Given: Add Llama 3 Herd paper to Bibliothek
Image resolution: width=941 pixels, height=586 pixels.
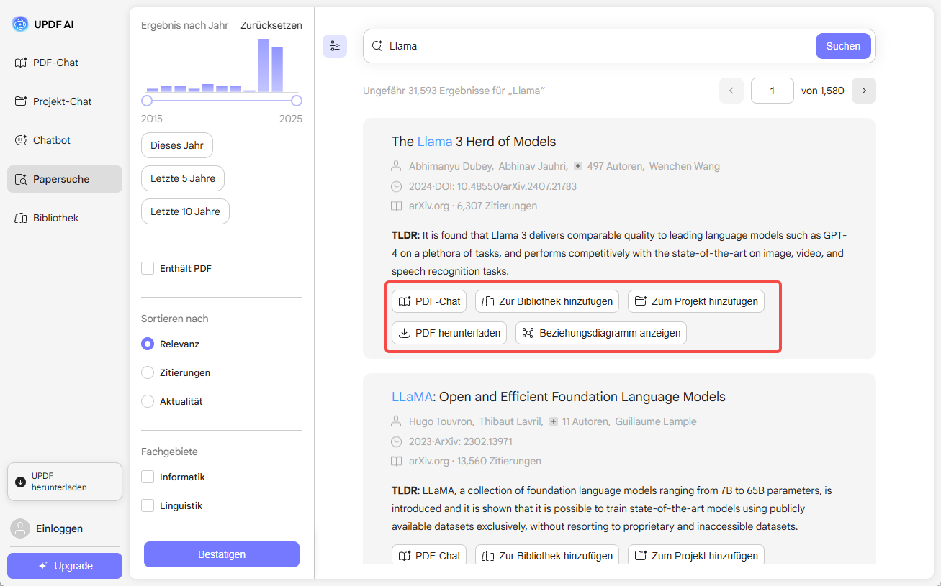Looking at the screenshot, I should 547,301.
